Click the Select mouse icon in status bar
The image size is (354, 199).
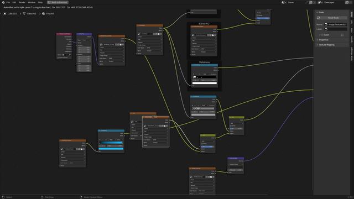coord(3,197)
